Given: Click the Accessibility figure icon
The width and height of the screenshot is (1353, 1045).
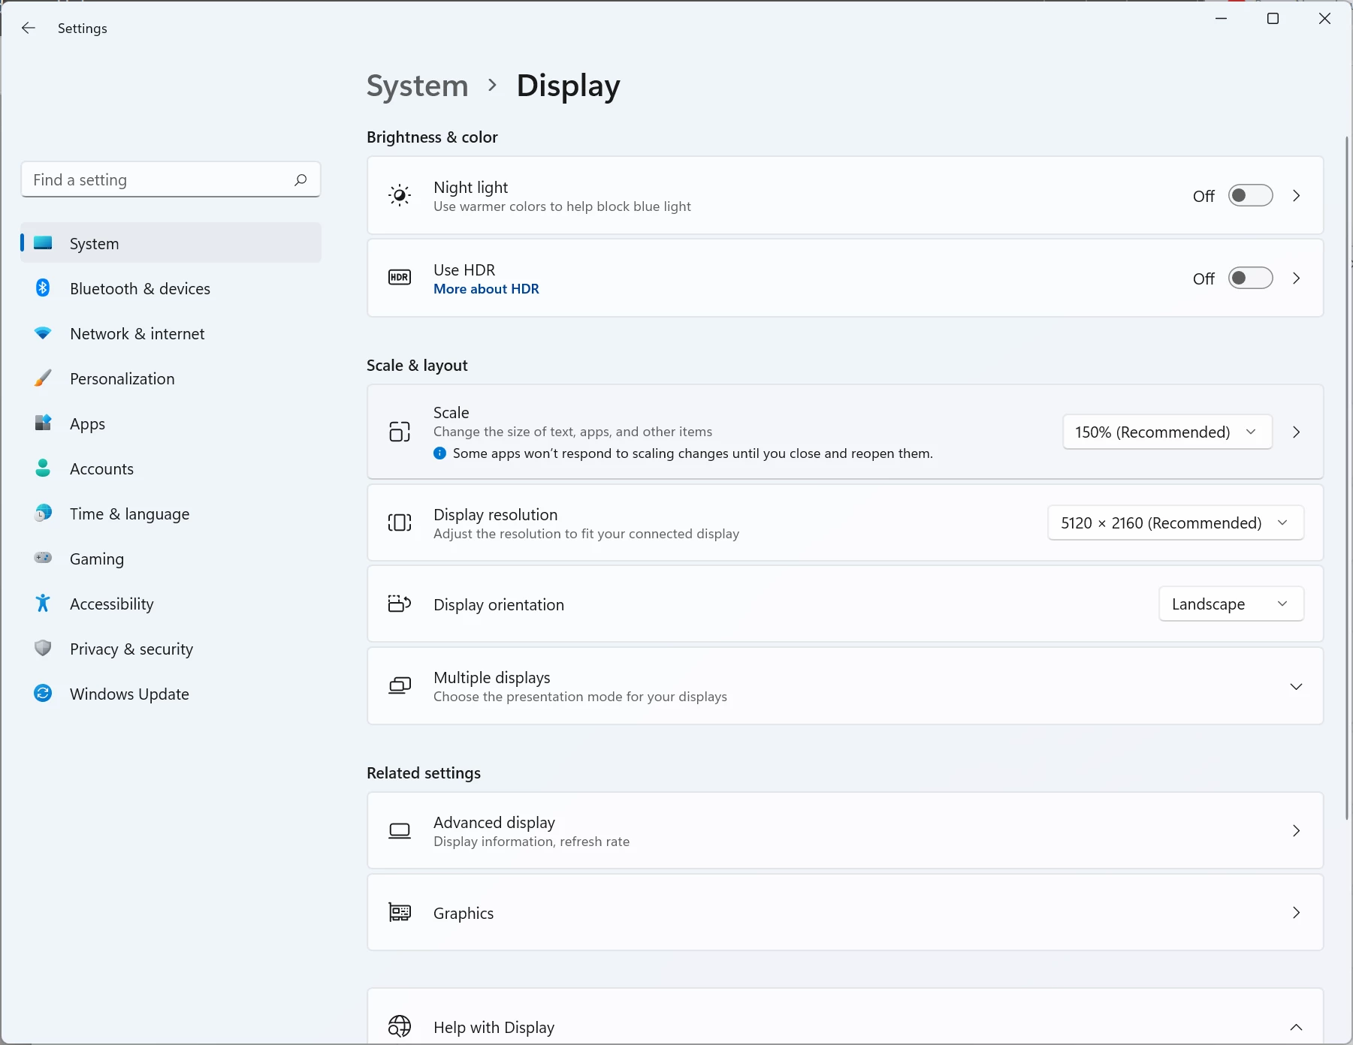Looking at the screenshot, I should (44, 604).
